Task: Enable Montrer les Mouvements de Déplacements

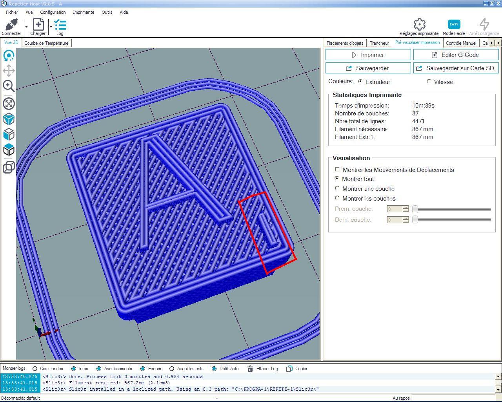Action: tap(337, 170)
